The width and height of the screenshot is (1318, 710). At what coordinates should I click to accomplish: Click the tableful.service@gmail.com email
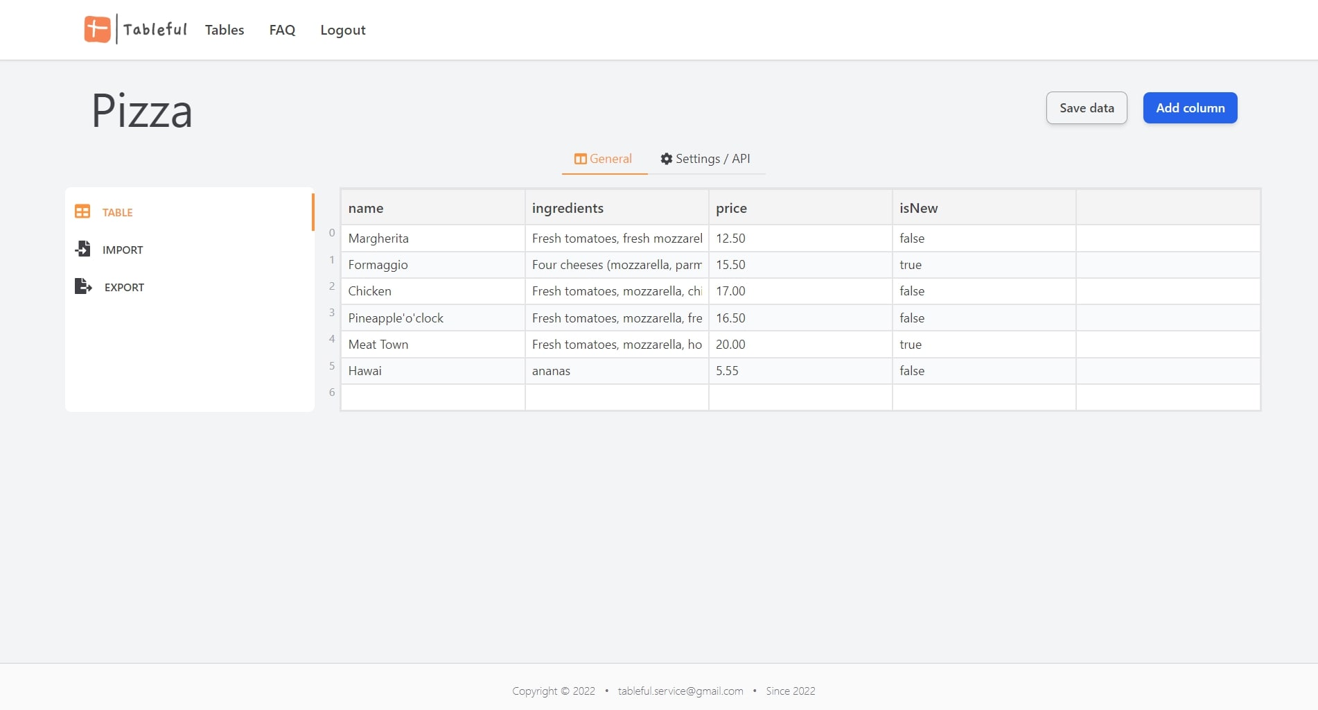point(680,691)
